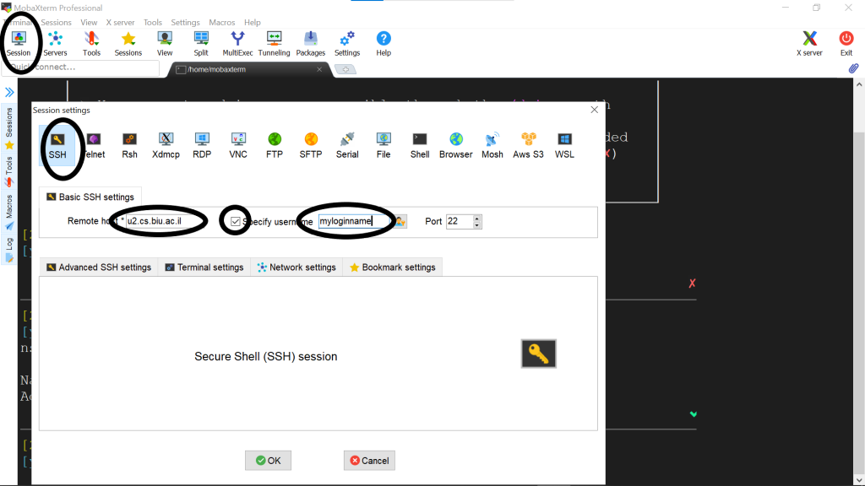Close the /home/mobaxterm tab
The width and height of the screenshot is (865, 486).
point(318,69)
